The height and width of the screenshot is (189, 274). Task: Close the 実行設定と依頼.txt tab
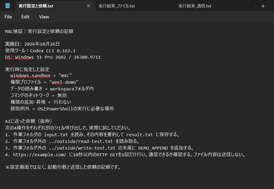pos(89,6)
